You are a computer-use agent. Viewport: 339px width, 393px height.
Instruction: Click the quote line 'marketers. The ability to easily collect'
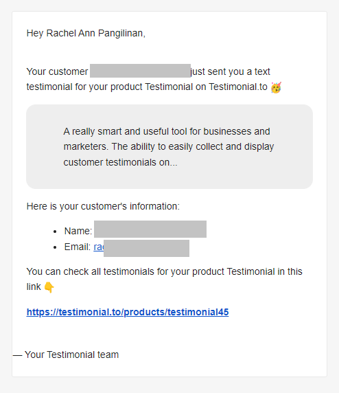pyautogui.click(x=169, y=147)
